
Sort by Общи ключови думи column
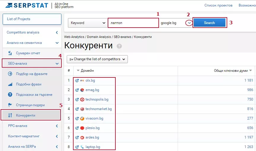(233, 71)
